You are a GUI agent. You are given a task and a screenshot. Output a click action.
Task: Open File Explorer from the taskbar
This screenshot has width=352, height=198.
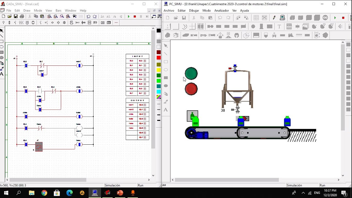(x=32, y=193)
